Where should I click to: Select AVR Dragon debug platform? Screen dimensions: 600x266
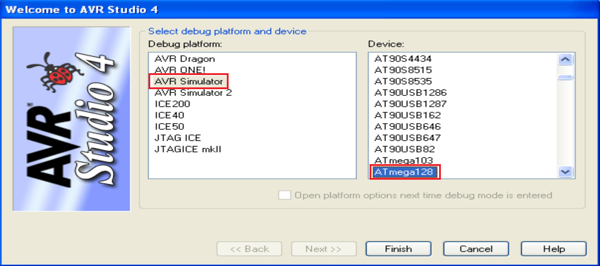[x=185, y=59]
